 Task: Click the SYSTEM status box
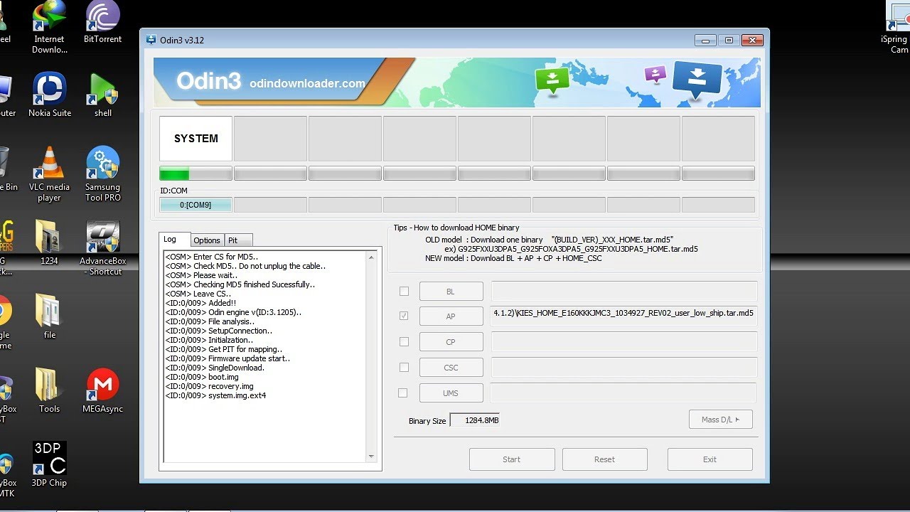click(x=196, y=139)
